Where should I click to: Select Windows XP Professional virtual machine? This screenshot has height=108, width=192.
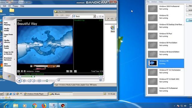click(x=165, y=91)
